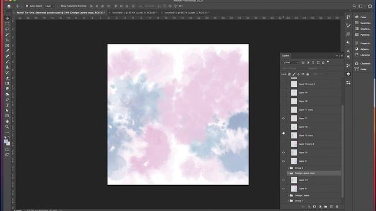Click the Layers panel vertical scrollbar
This screenshot has width=376, height=211.
coord(343,151)
